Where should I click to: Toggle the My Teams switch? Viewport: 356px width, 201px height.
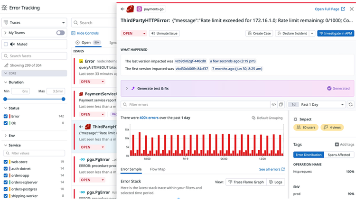(x=60, y=33)
